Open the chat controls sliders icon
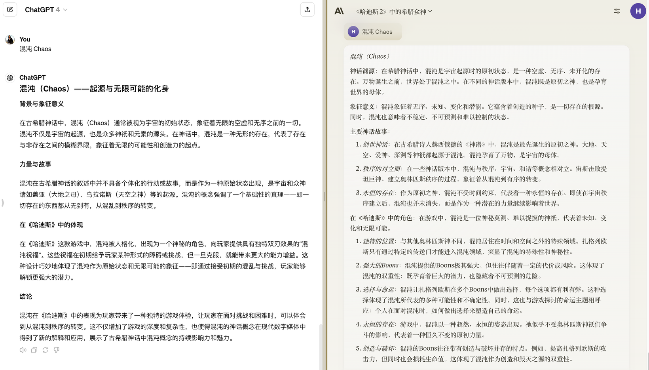649x370 pixels. pyautogui.click(x=617, y=11)
